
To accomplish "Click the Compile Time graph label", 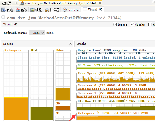I will tap(112, 50).
